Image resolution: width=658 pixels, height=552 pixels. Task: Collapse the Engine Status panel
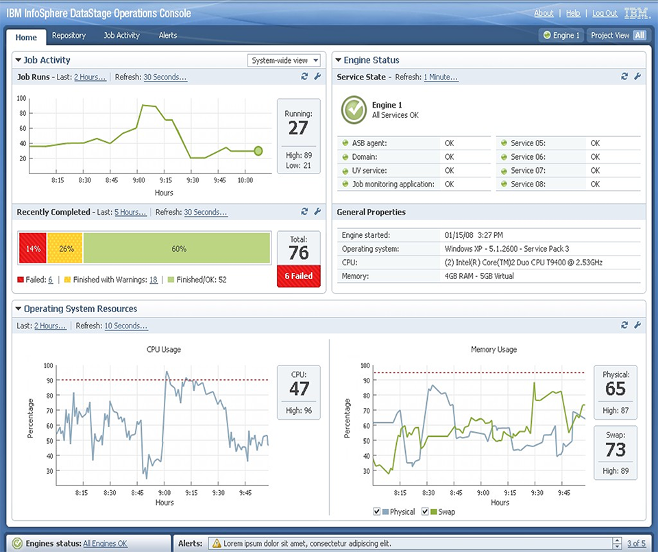(x=338, y=60)
